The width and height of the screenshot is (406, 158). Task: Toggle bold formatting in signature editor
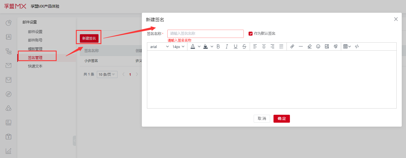pyautogui.click(x=218, y=47)
